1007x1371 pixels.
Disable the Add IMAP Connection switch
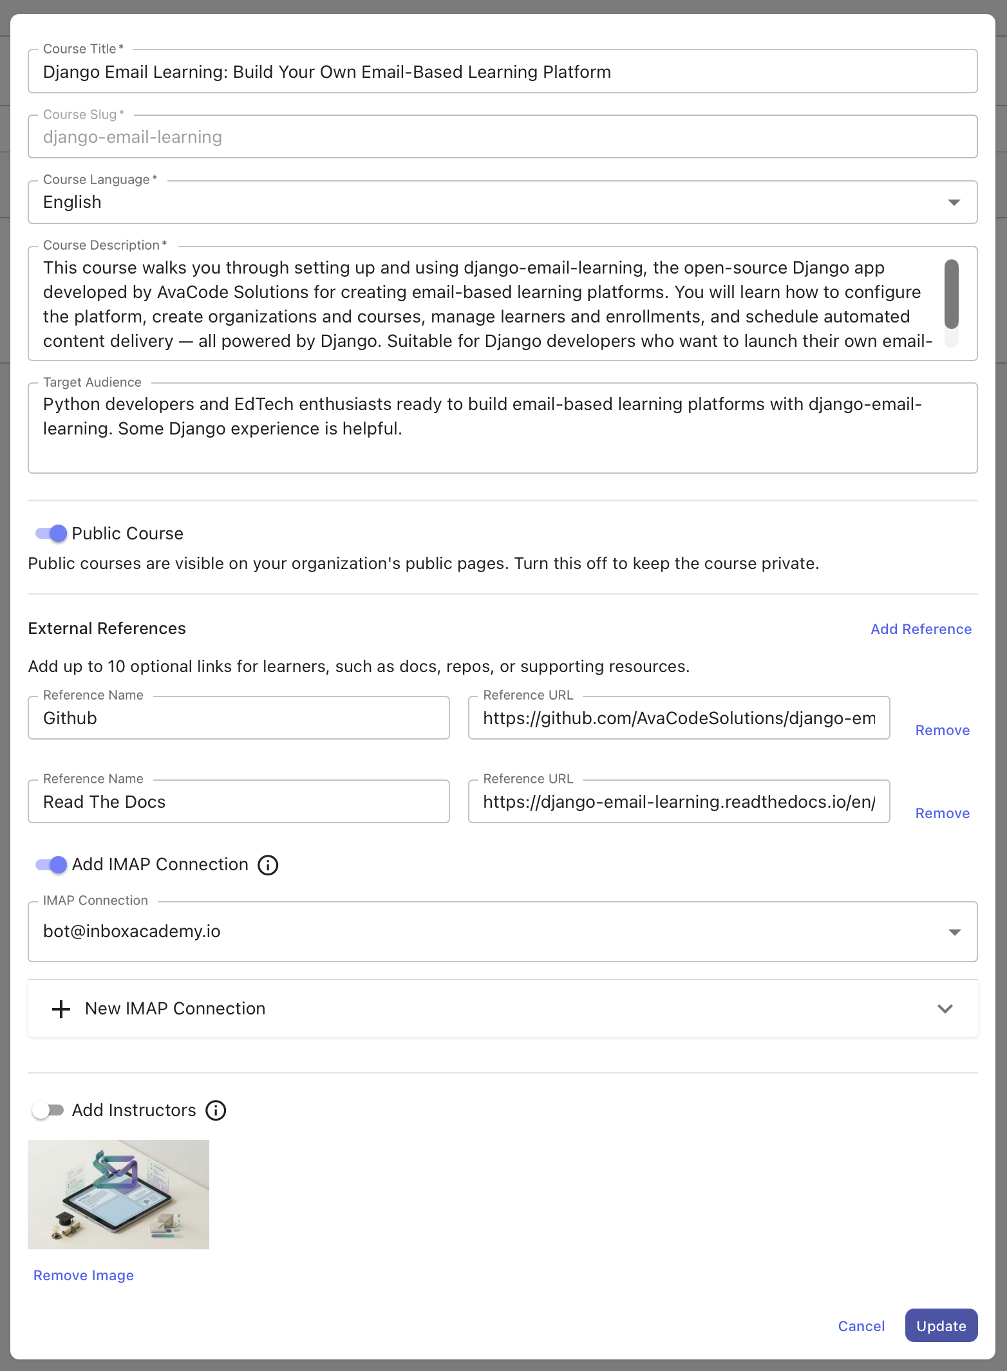51,864
